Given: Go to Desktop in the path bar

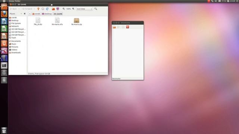Looking at the screenshot, I should pos(47,14).
